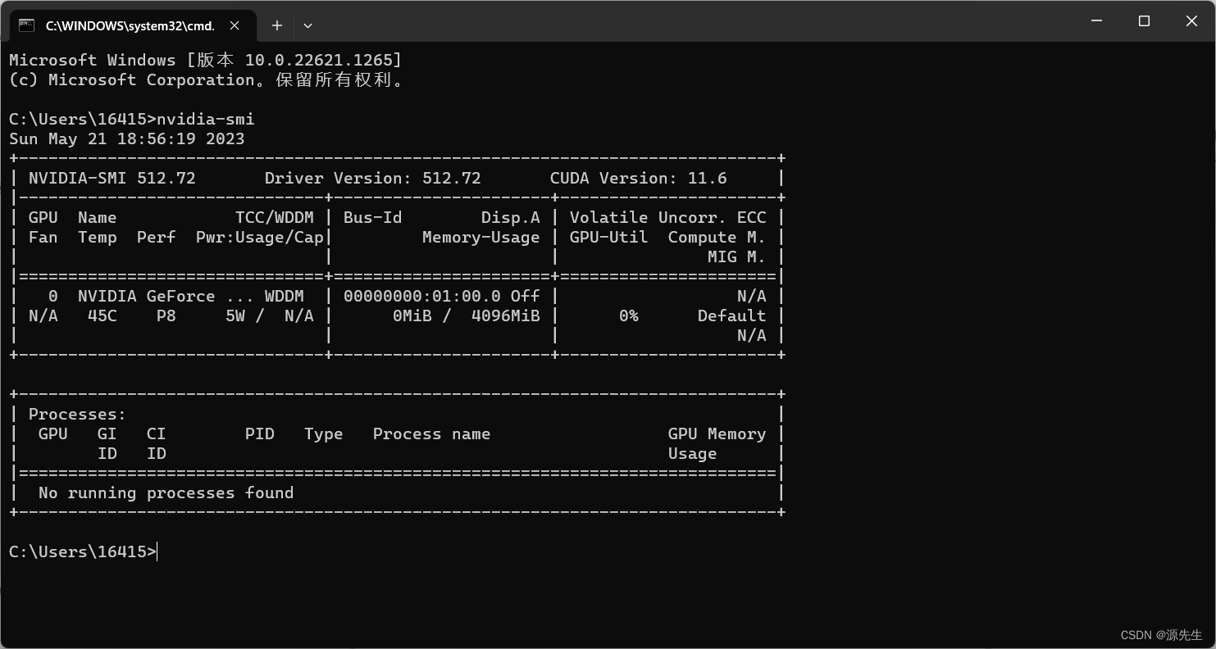Click the cmd terminal icon in tab
The height and width of the screenshot is (649, 1216).
click(x=26, y=25)
